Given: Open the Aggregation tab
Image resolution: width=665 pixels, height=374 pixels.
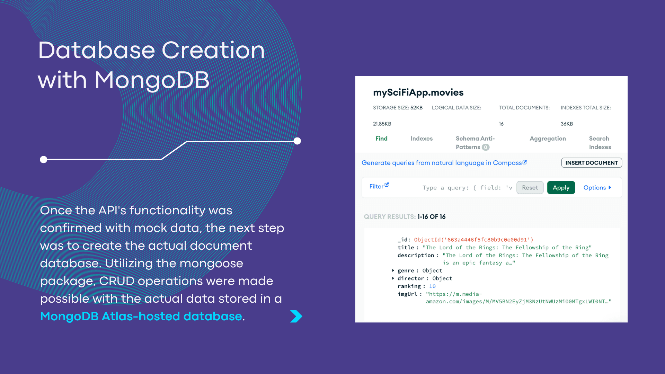Looking at the screenshot, I should 548,139.
